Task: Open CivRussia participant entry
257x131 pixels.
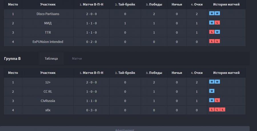Action: tap(48, 101)
